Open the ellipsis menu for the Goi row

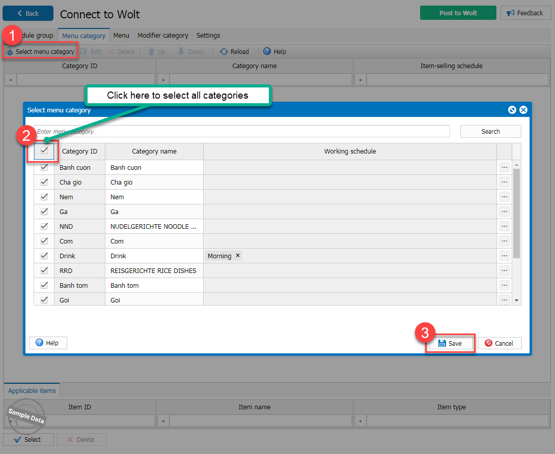[505, 300]
